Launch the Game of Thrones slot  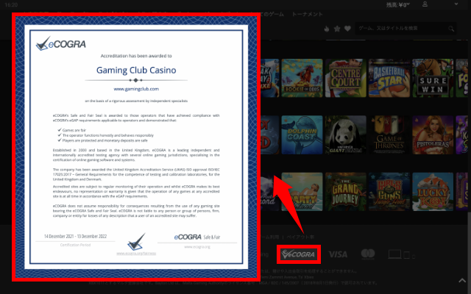[x=389, y=137]
